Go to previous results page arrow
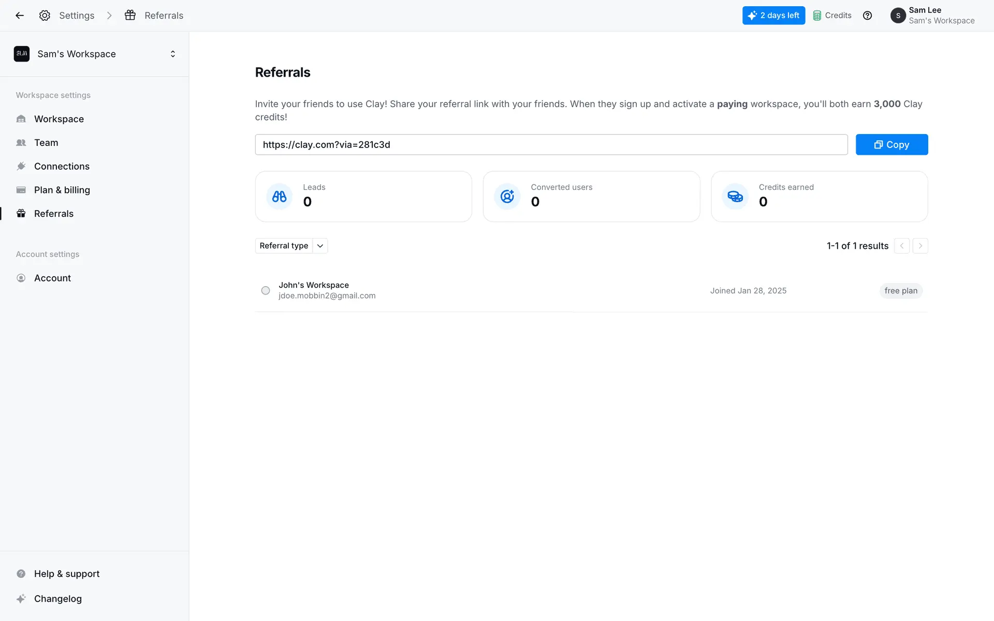 pyautogui.click(x=901, y=246)
